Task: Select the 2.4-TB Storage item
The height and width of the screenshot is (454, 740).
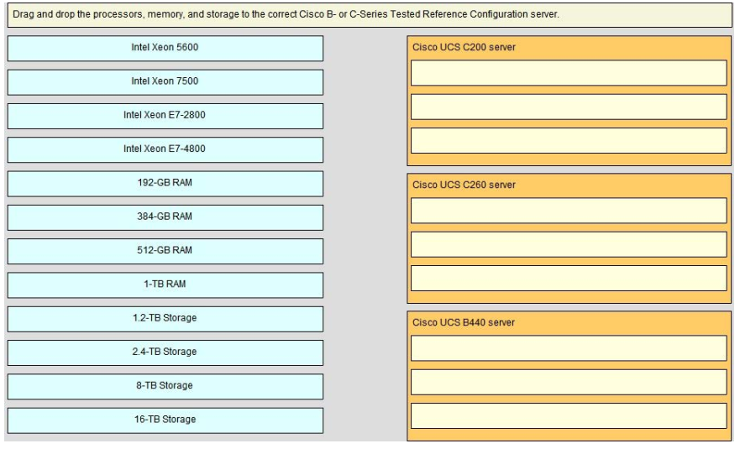Action: click(165, 352)
